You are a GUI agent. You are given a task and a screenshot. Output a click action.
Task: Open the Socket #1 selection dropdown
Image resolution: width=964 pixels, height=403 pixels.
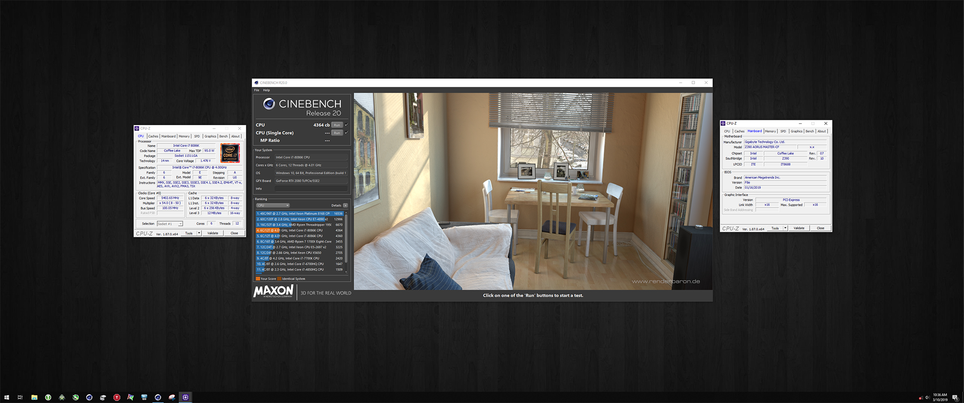tap(170, 224)
